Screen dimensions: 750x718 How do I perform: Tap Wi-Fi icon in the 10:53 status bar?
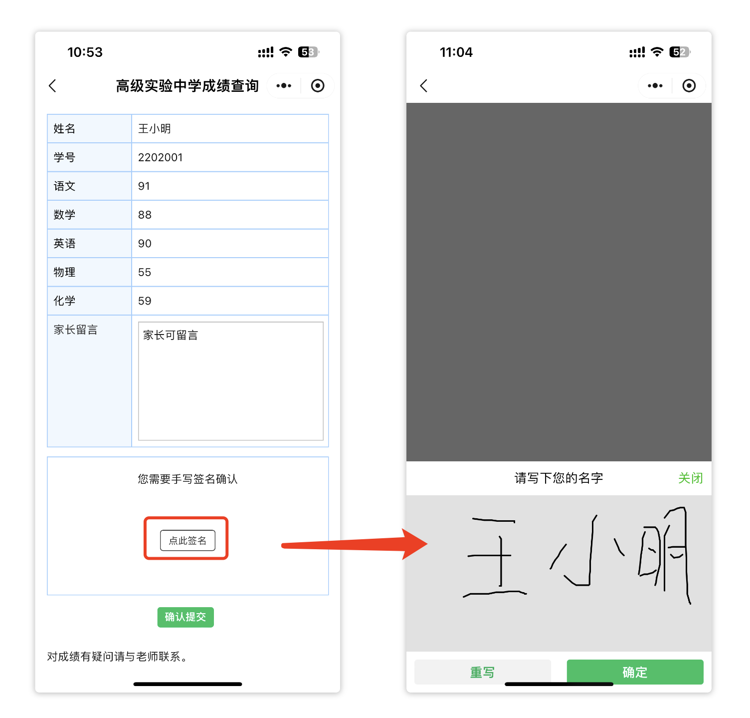pos(286,52)
